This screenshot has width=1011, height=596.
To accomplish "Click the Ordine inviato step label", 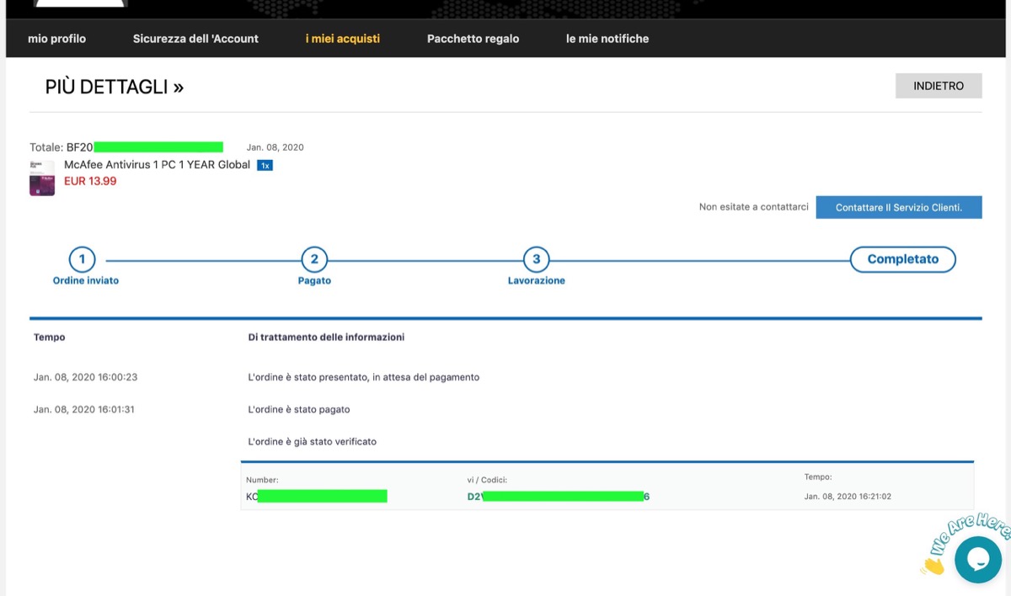I will click(86, 280).
